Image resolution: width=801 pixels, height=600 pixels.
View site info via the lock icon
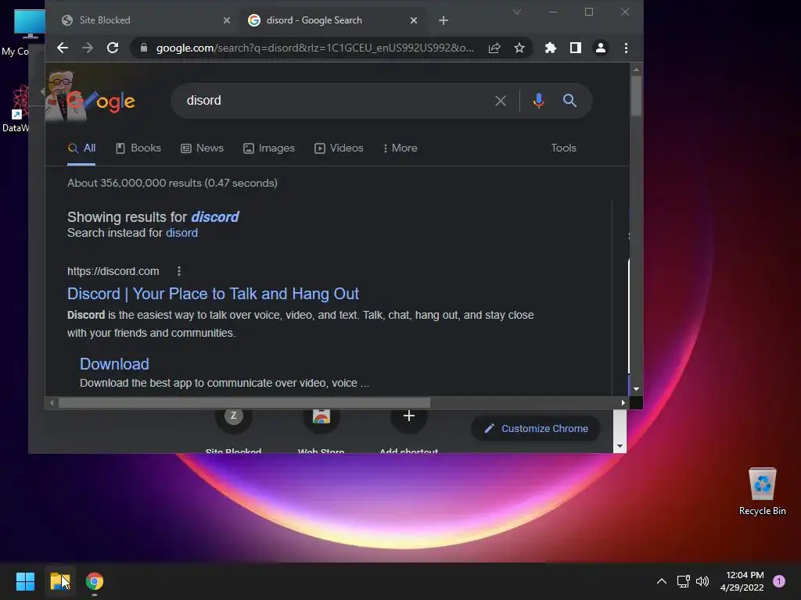[x=144, y=48]
